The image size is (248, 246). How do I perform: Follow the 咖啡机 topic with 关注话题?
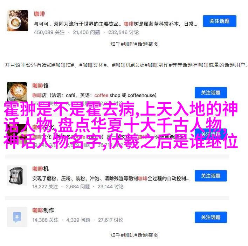point(211,176)
